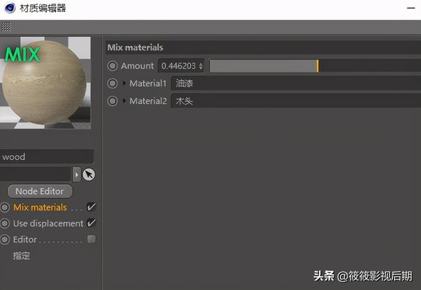Toggle the Editor animation dot
Image resolution: width=421 pixels, height=290 pixels.
click(x=5, y=239)
